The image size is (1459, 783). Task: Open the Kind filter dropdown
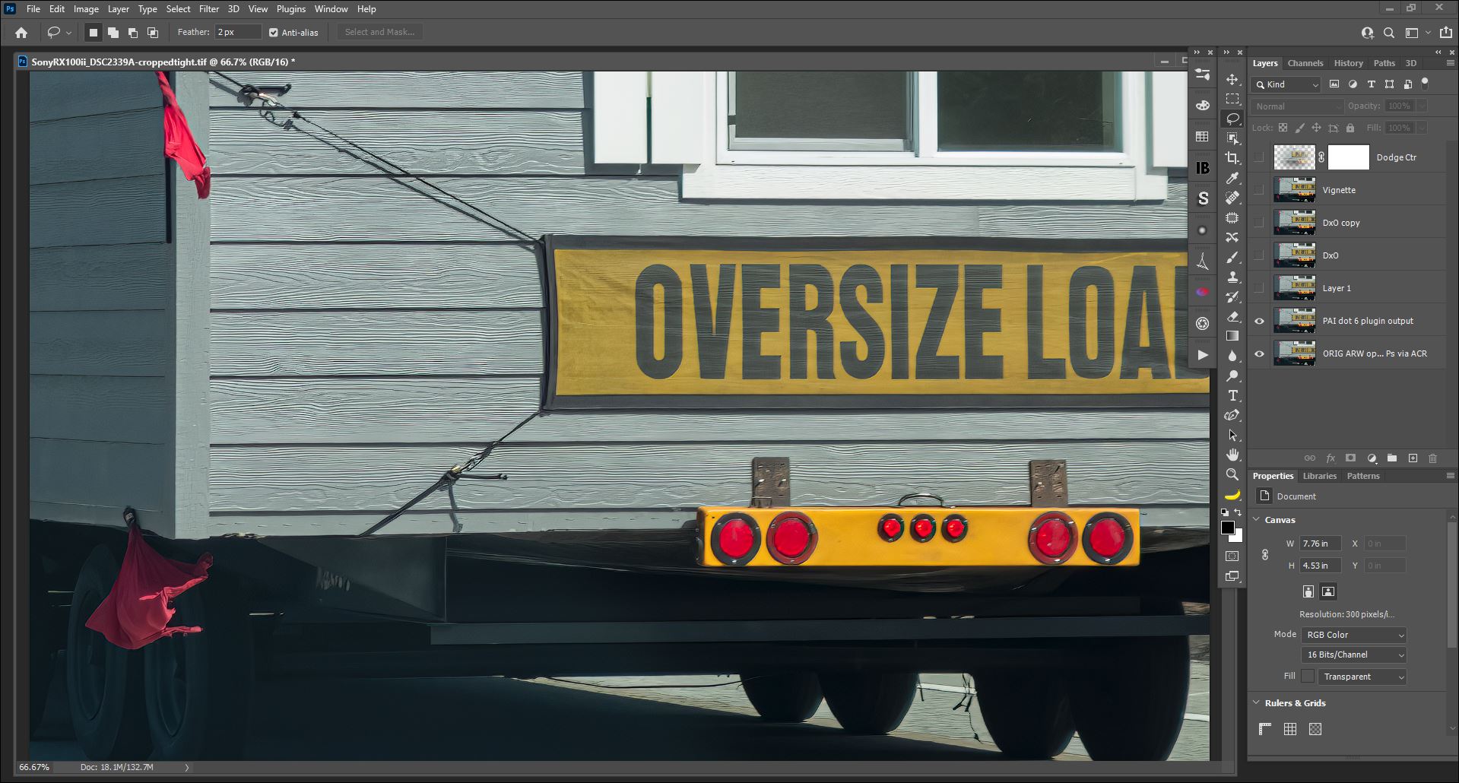[x=1286, y=84]
